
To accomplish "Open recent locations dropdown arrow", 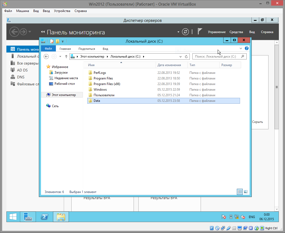I will (x=60, y=57).
